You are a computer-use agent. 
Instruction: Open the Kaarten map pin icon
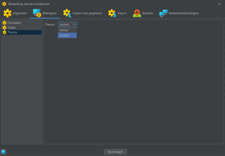137,13
